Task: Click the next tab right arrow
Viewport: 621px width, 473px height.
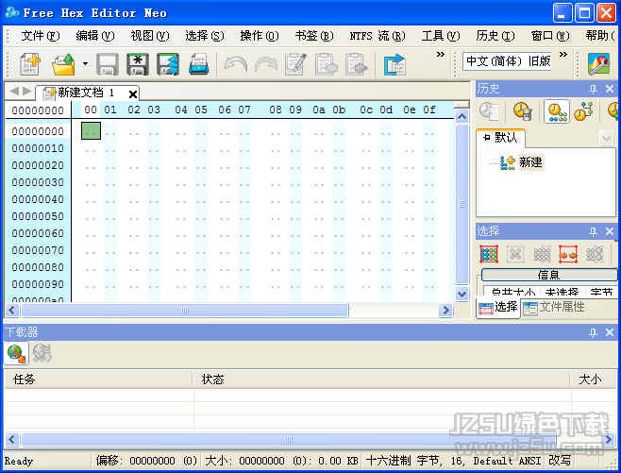Action: (x=27, y=92)
